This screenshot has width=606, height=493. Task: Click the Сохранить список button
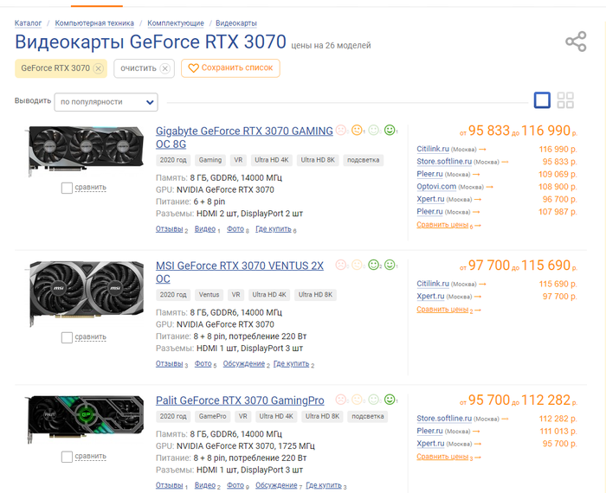tap(230, 68)
